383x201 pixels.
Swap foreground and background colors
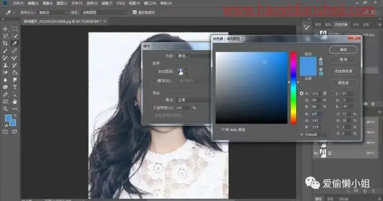click(x=15, y=115)
